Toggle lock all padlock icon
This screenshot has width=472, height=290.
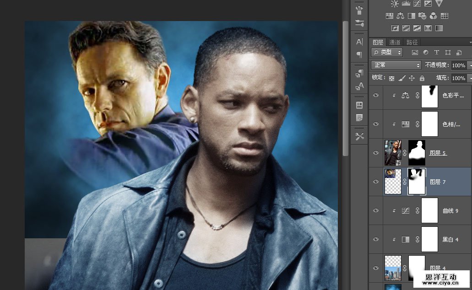pyautogui.click(x=422, y=78)
